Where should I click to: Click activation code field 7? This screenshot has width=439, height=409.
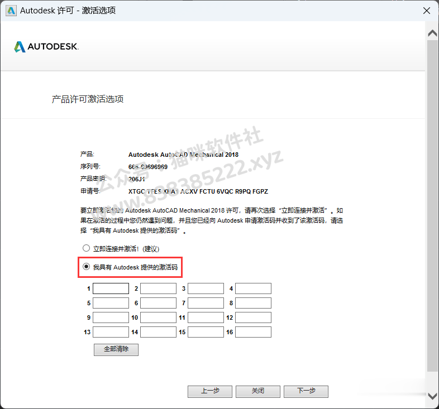click(x=206, y=303)
